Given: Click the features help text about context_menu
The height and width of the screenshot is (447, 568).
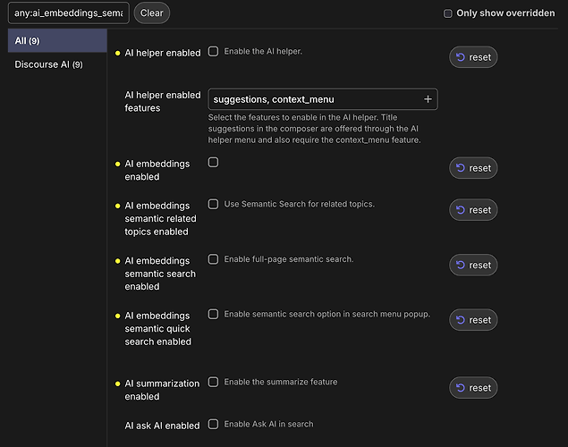Looking at the screenshot, I should tap(315, 129).
